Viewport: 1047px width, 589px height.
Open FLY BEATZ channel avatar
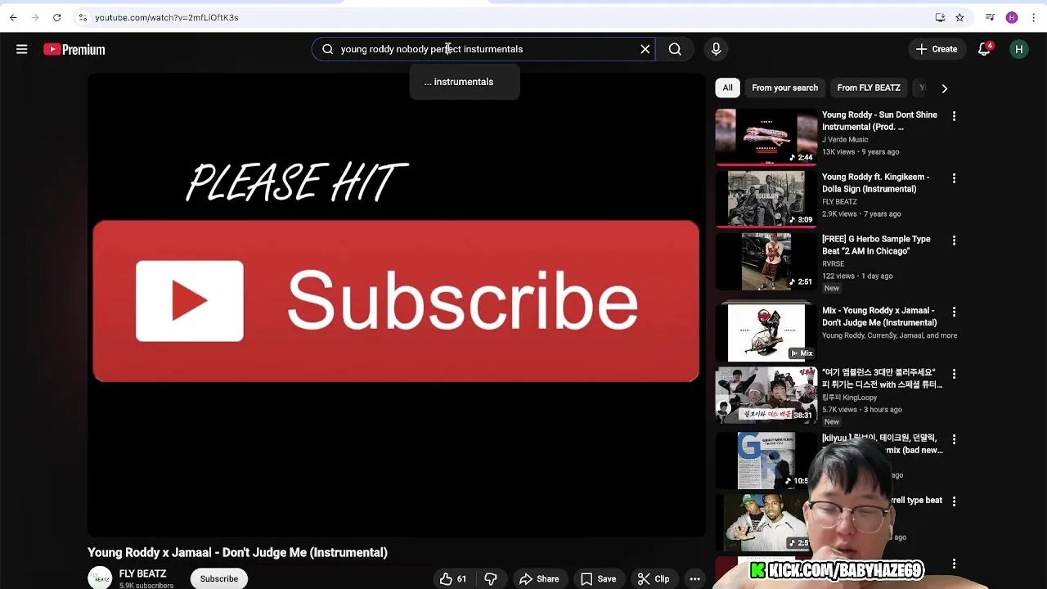pyautogui.click(x=100, y=578)
